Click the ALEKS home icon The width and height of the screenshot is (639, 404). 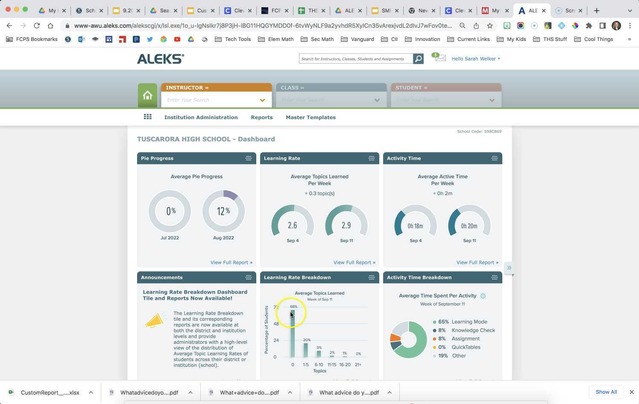tap(147, 94)
